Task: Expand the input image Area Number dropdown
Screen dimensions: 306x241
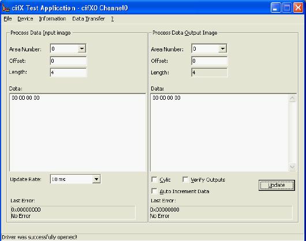Action: tap(82, 48)
